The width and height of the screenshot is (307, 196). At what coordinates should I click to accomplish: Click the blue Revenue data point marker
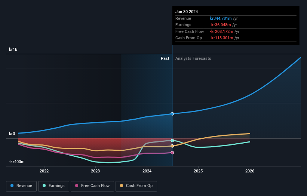(172, 114)
